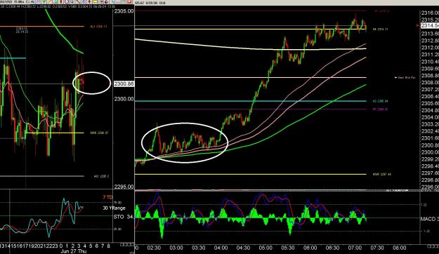Click the cyan level label near 2305.94

[380, 101]
